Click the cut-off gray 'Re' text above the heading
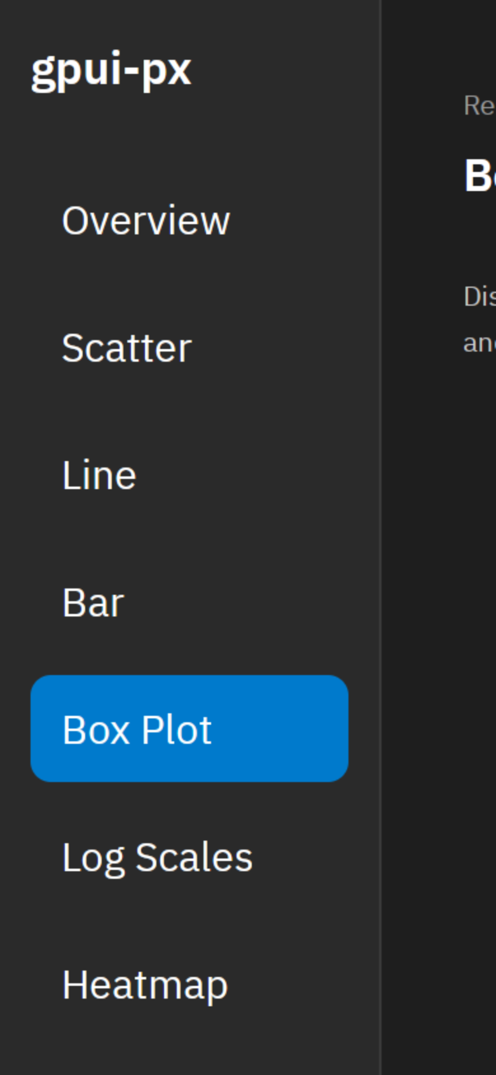This screenshot has width=496, height=1075. point(479,106)
